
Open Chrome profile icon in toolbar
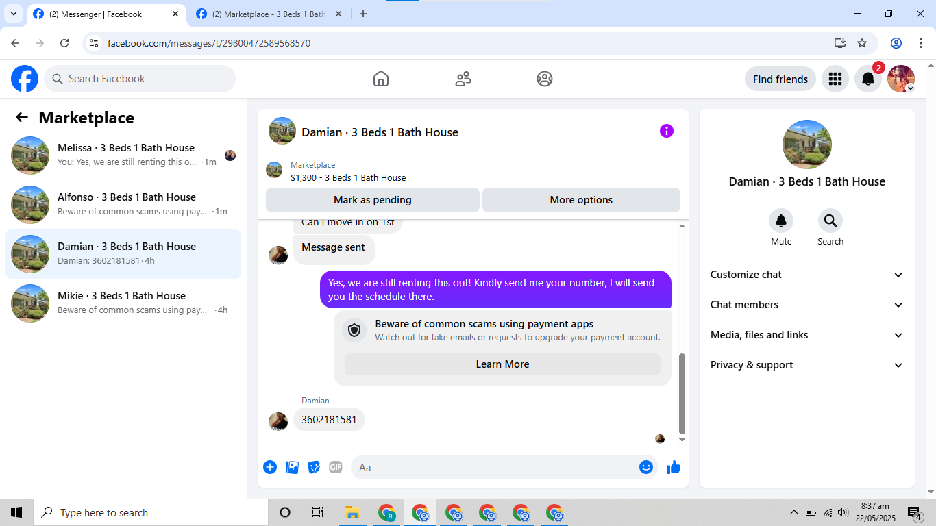tap(896, 43)
